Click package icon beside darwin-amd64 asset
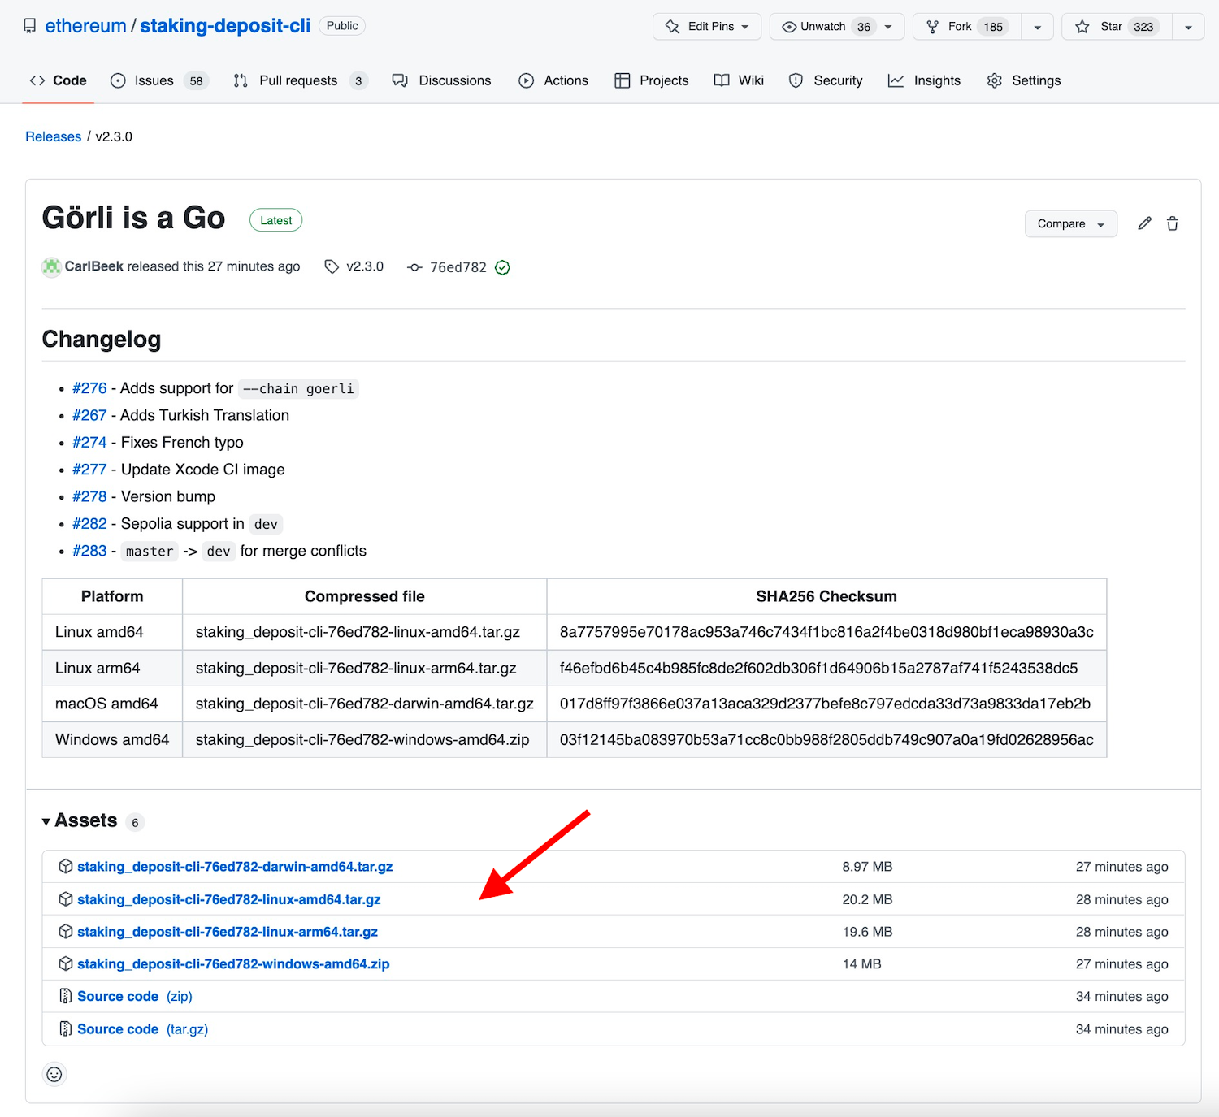1219x1117 pixels. tap(66, 867)
